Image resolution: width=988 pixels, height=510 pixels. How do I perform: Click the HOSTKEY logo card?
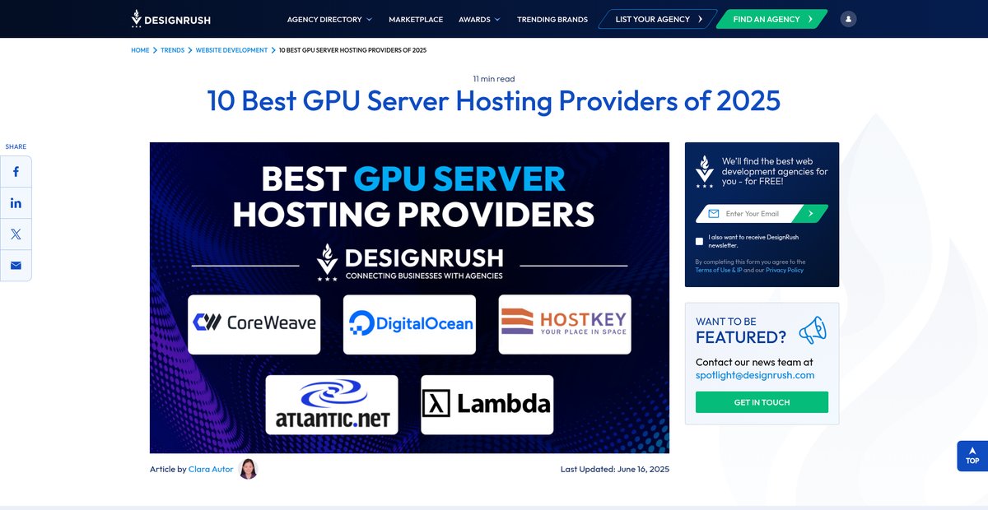coord(565,324)
